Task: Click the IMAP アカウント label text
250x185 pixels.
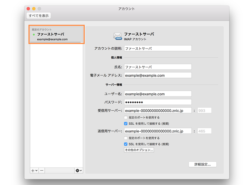Action: tap(135, 39)
